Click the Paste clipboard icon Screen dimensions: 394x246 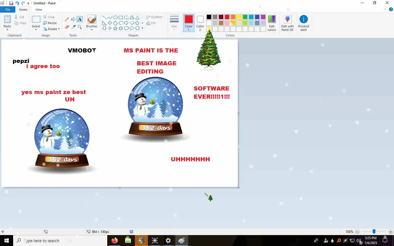pyautogui.click(x=7, y=19)
